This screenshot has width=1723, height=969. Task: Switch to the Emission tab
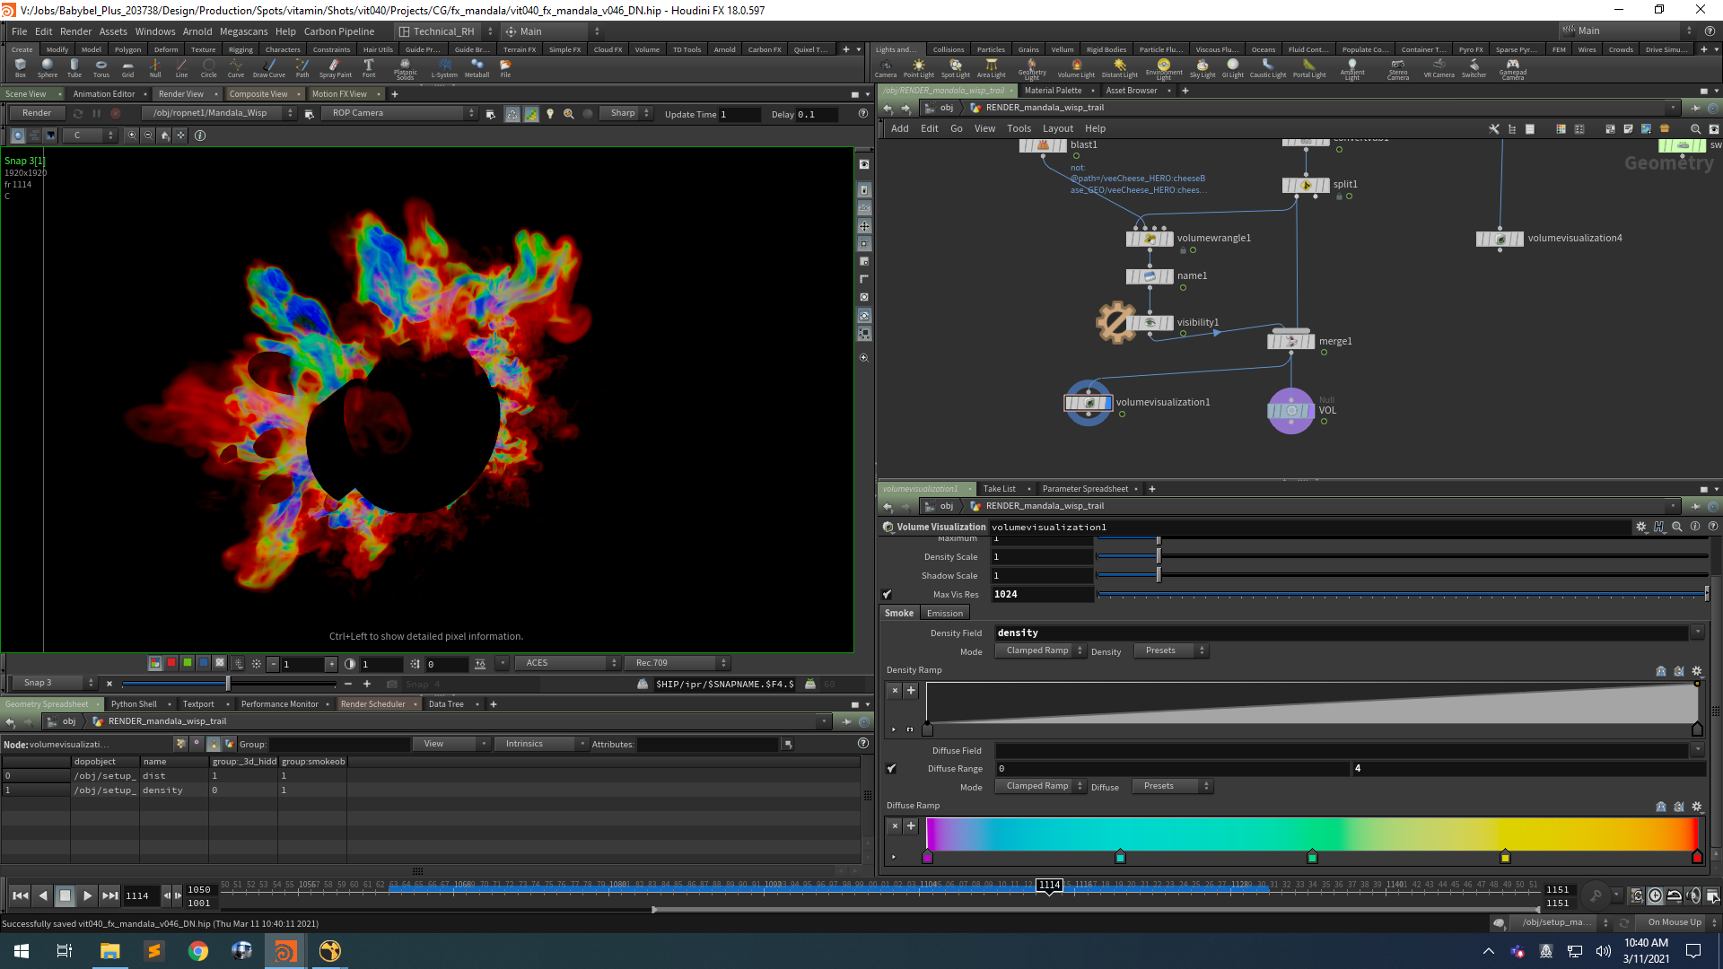coord(944,614)
